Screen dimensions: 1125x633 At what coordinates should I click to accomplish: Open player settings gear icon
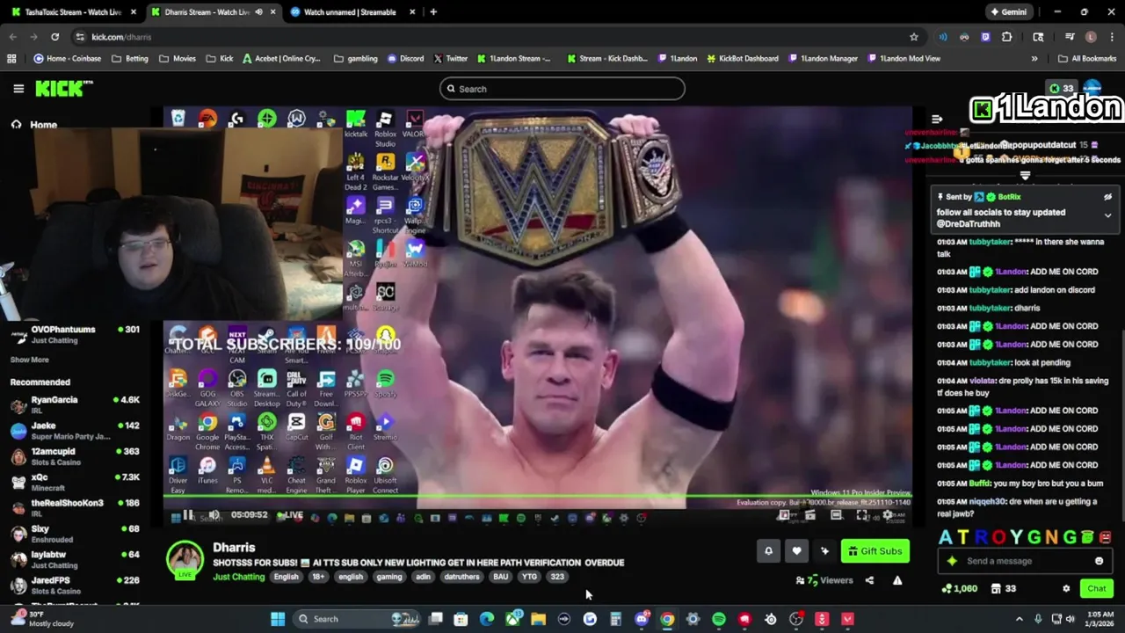pyautogui.click(x=888, y=515)
